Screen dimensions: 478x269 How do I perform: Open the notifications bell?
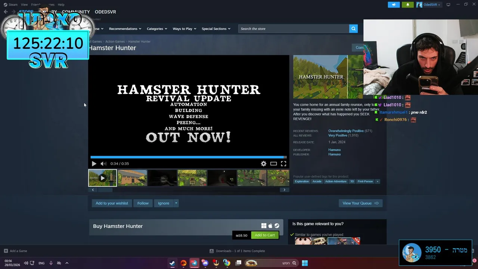pos(408,4)
